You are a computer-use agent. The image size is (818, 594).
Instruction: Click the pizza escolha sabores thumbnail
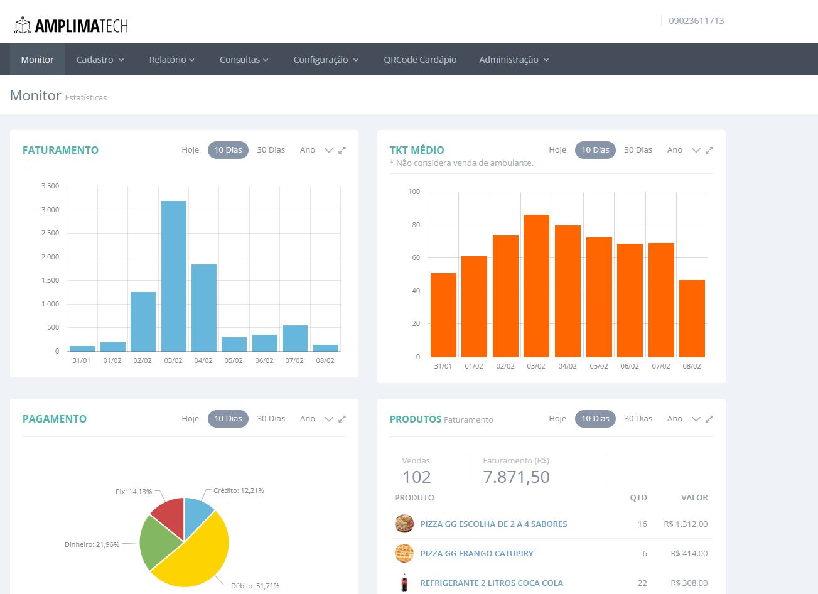[404, 524]
